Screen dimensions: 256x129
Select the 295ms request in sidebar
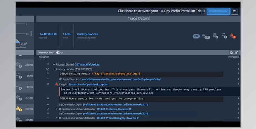pos(25,64)
